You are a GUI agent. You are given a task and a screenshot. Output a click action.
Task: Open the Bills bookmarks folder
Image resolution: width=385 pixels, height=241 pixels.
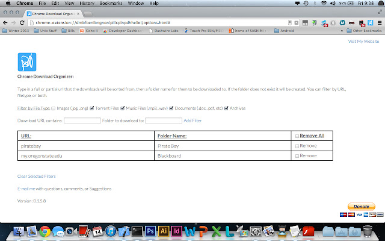tap(68, 31)
